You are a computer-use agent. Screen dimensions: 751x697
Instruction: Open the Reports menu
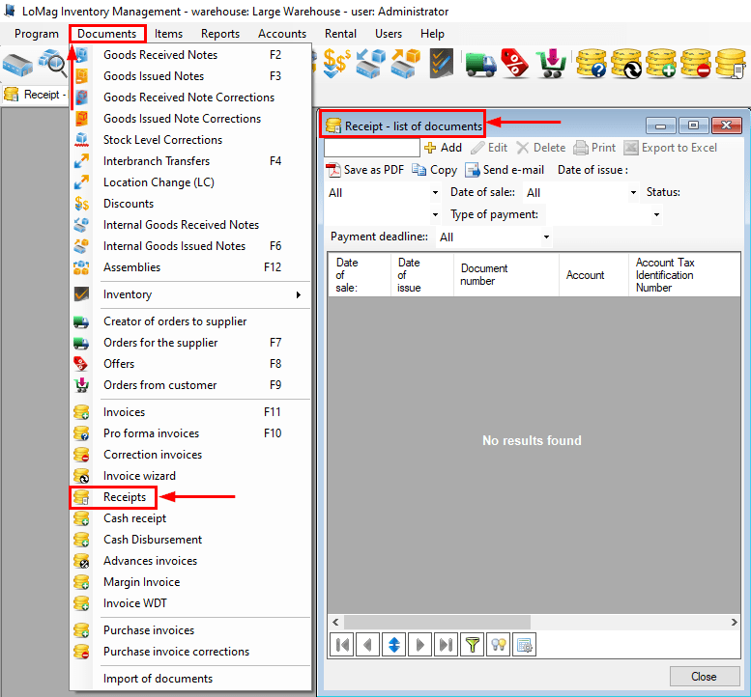tap(220, 34)
